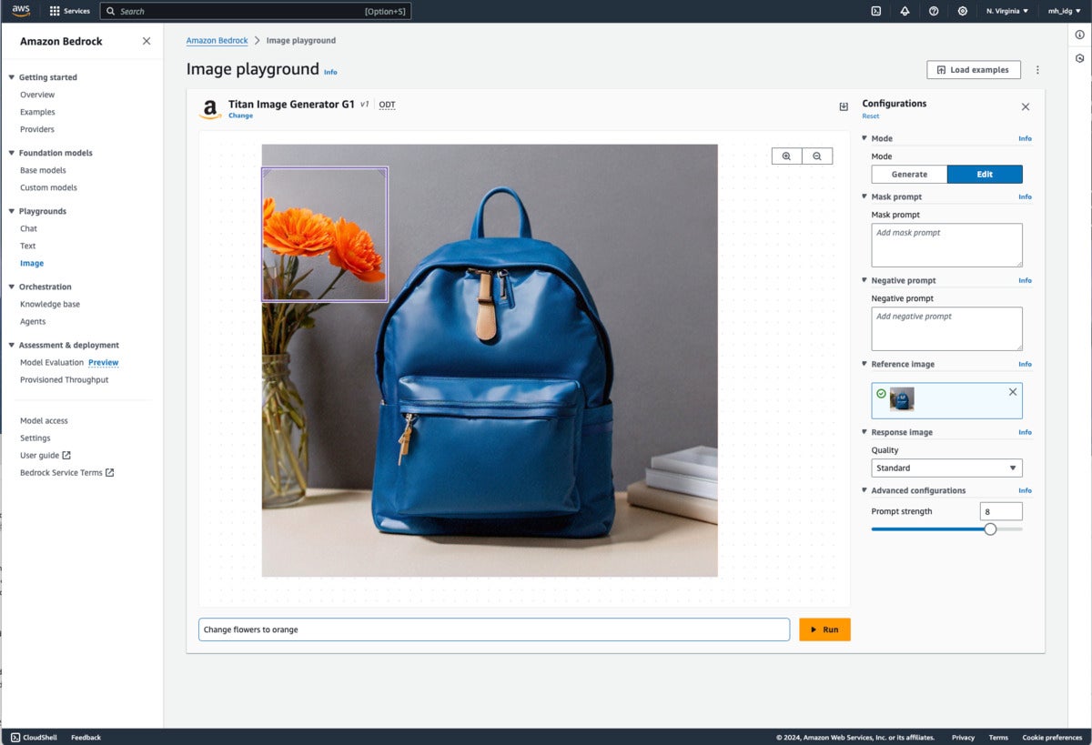The width and height of the screenshot is (1092, 745).
Task: Download the generated image icon
Action: pos(844,106)
